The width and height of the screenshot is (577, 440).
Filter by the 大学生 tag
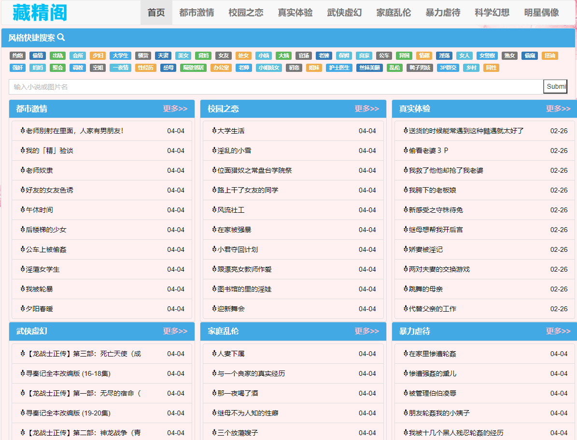(120, 55)
